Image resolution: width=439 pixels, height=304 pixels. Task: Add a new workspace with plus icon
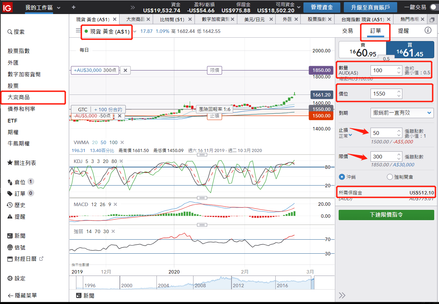(74, 7)
